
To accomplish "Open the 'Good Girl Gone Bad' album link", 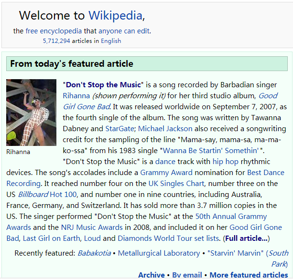I will click(268, 96).
